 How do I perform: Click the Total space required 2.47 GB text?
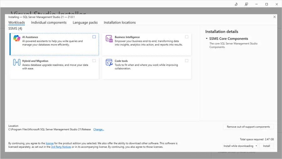pyautogui.click(x=257, y=139)
